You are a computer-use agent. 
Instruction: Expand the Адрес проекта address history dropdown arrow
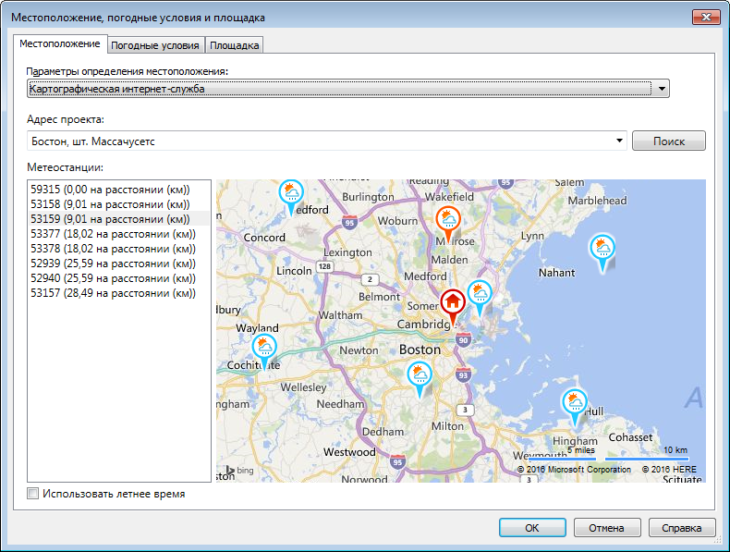click(619, 141)
